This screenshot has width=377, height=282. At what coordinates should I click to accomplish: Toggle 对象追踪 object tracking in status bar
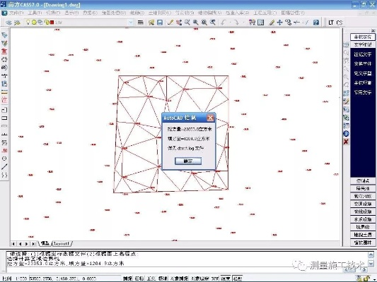(200, 278)
